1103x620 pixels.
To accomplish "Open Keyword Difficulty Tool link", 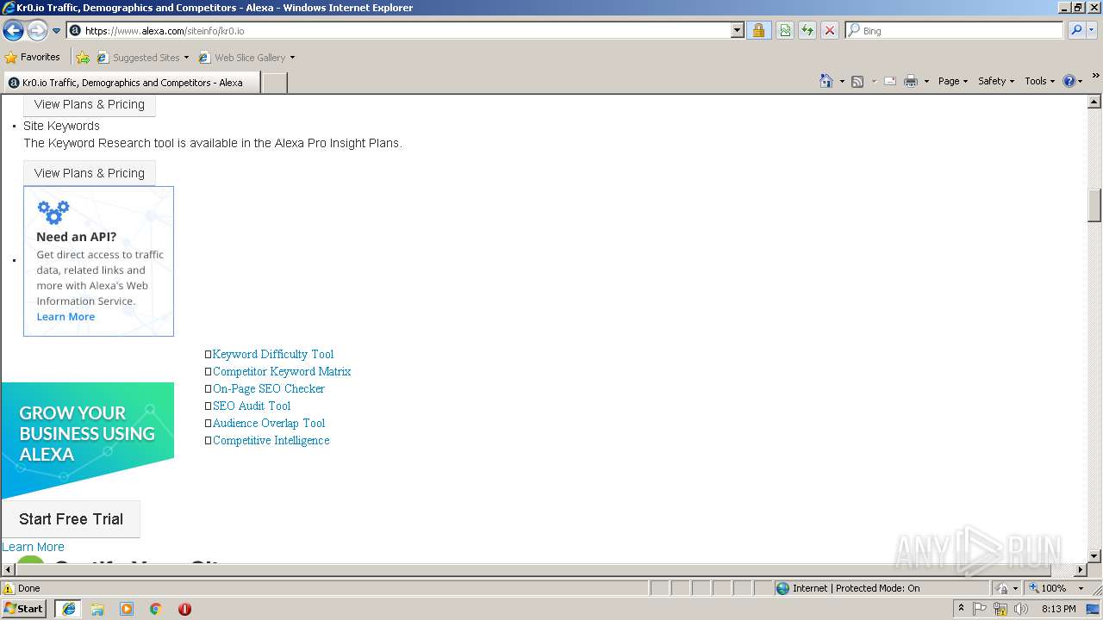I will coord(273,354).
